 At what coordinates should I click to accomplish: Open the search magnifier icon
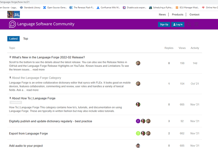189,24
